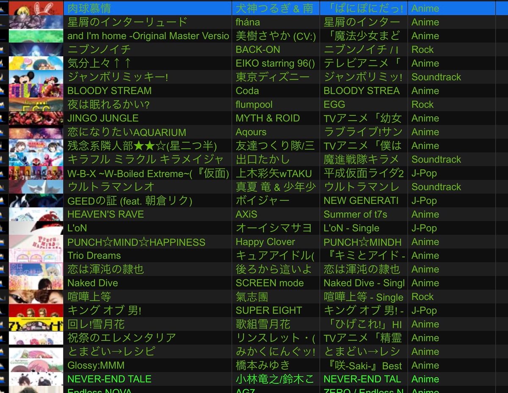The image size is (508, 393).
Task: Select the song title NEVER-END TALE
Action: click(109, 379)
